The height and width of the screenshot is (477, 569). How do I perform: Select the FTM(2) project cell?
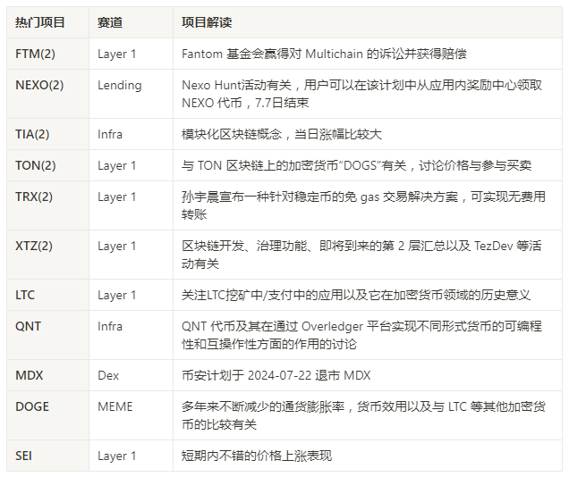tap(36, 54)
